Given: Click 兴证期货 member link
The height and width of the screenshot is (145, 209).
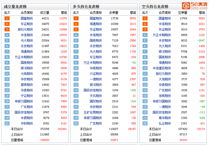Looking at the screenshot, I should 96,74.
